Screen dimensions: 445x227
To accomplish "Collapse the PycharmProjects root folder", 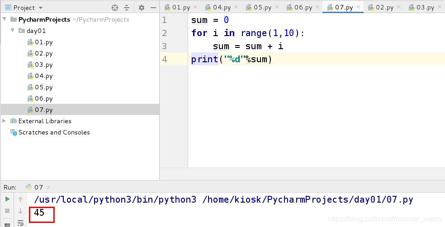I will pos(5,19).
